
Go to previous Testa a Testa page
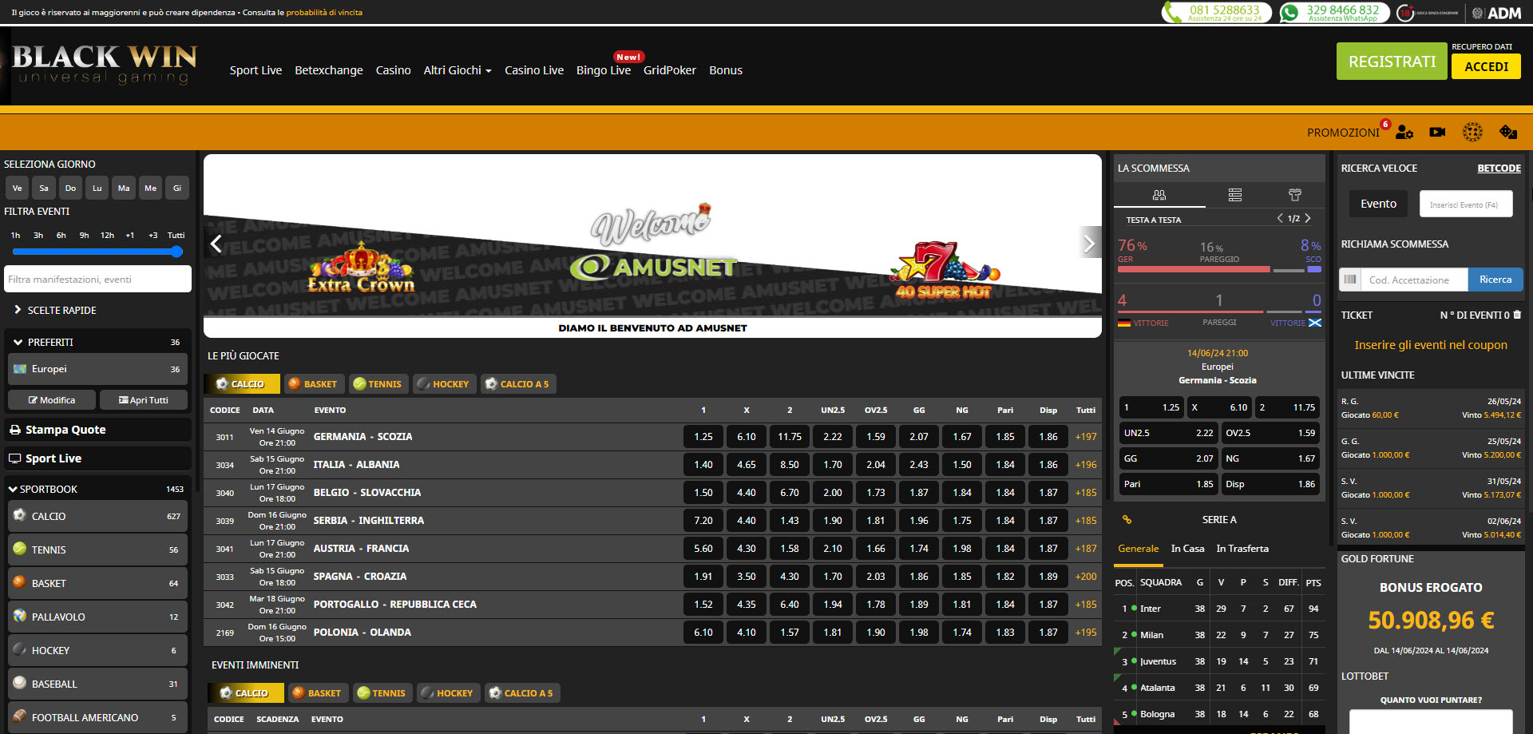(x=1280, y=218)
